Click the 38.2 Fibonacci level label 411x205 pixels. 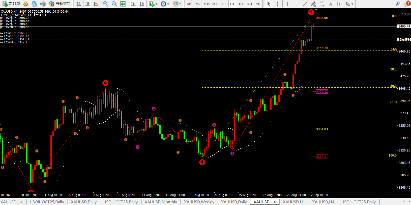tap(393, 69)
